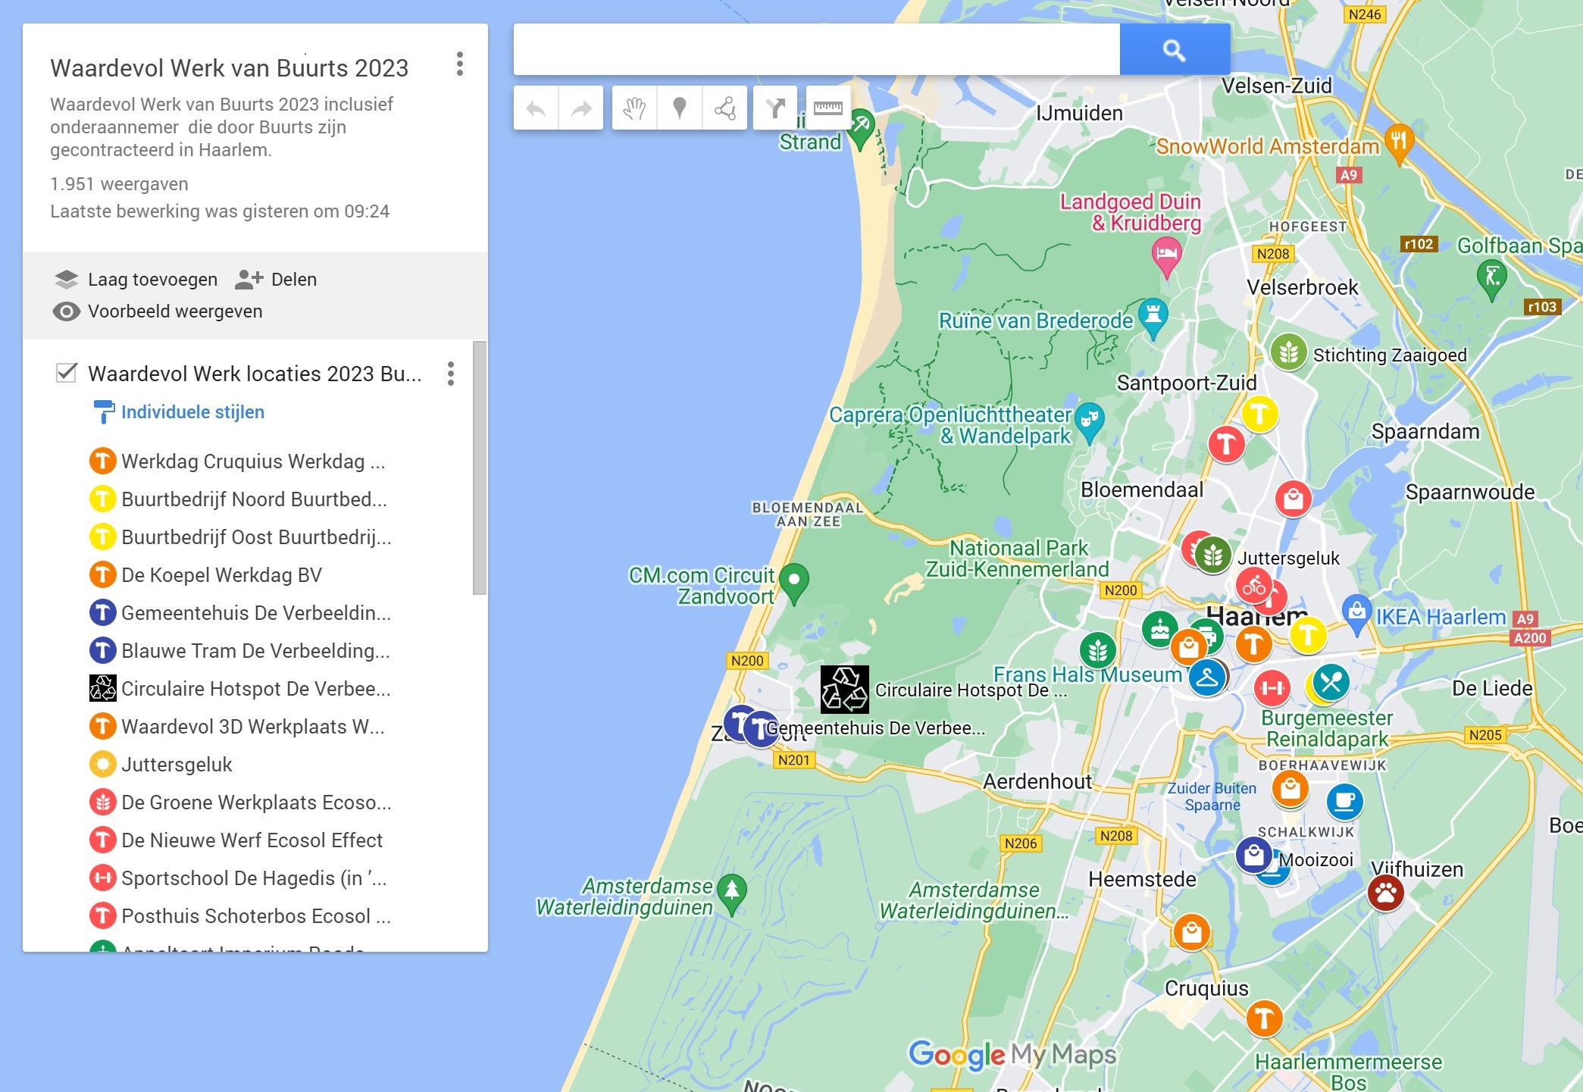Click green leaf Stichting Zaaigoed marker
Image resolution: width=1583 pixels, height=1092 pixels.
point(1288,353)
